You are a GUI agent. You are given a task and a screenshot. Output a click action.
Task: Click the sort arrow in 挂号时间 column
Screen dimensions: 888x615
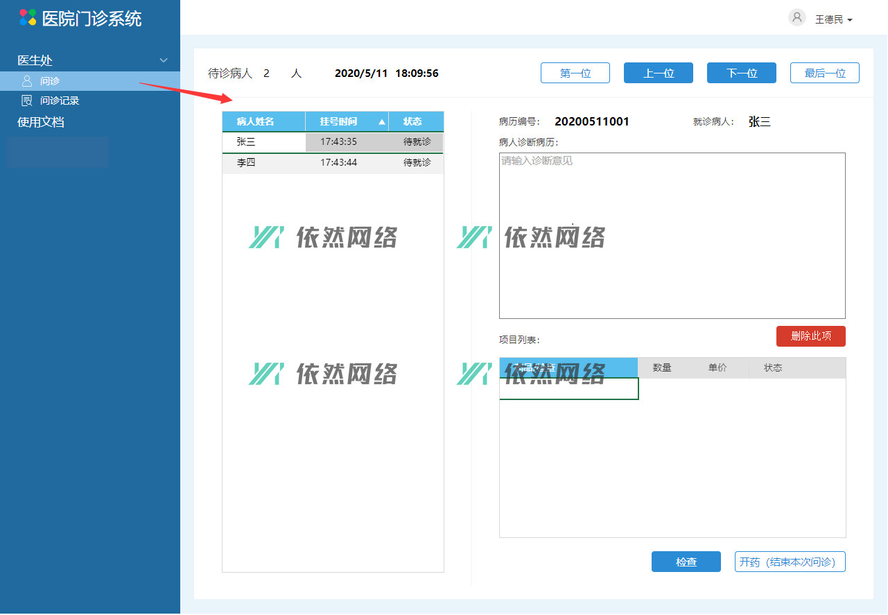coord(381,122)
